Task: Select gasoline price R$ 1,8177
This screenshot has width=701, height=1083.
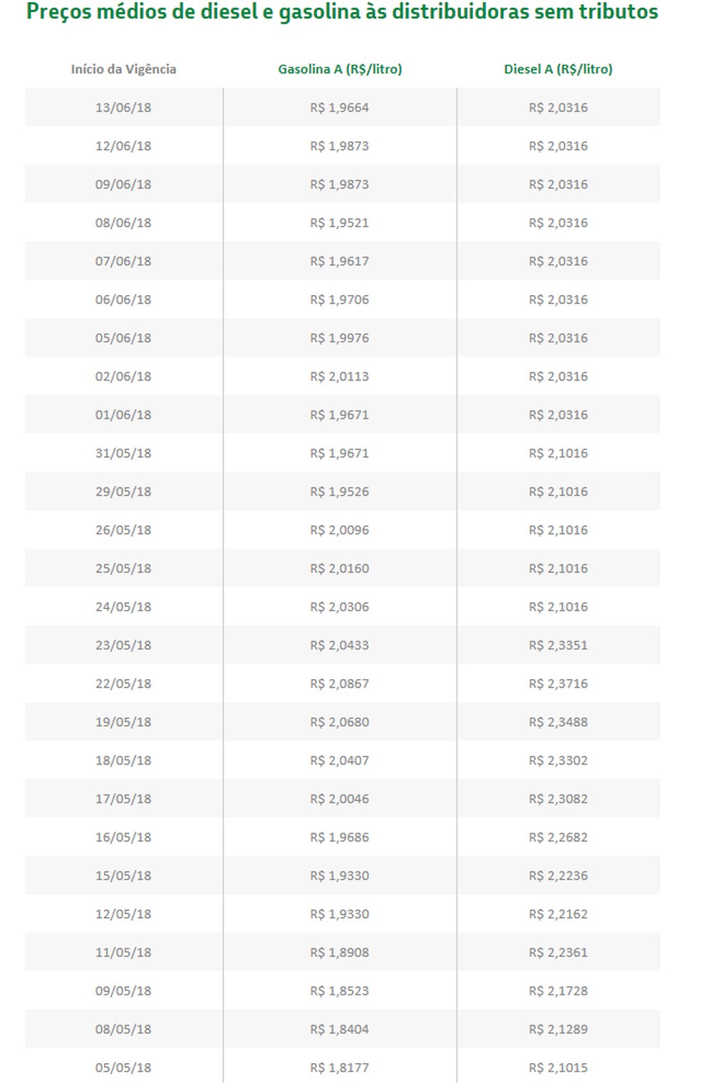Action: point(339,1067)
